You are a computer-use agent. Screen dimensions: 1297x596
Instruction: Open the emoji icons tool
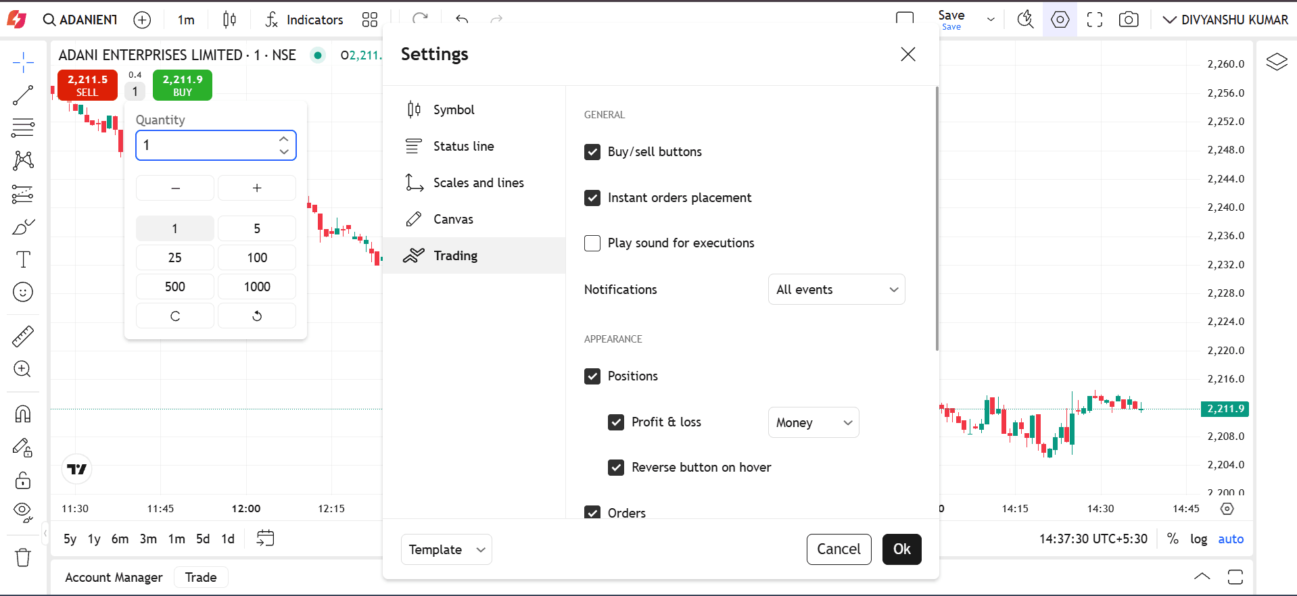[x=23, y=292]
